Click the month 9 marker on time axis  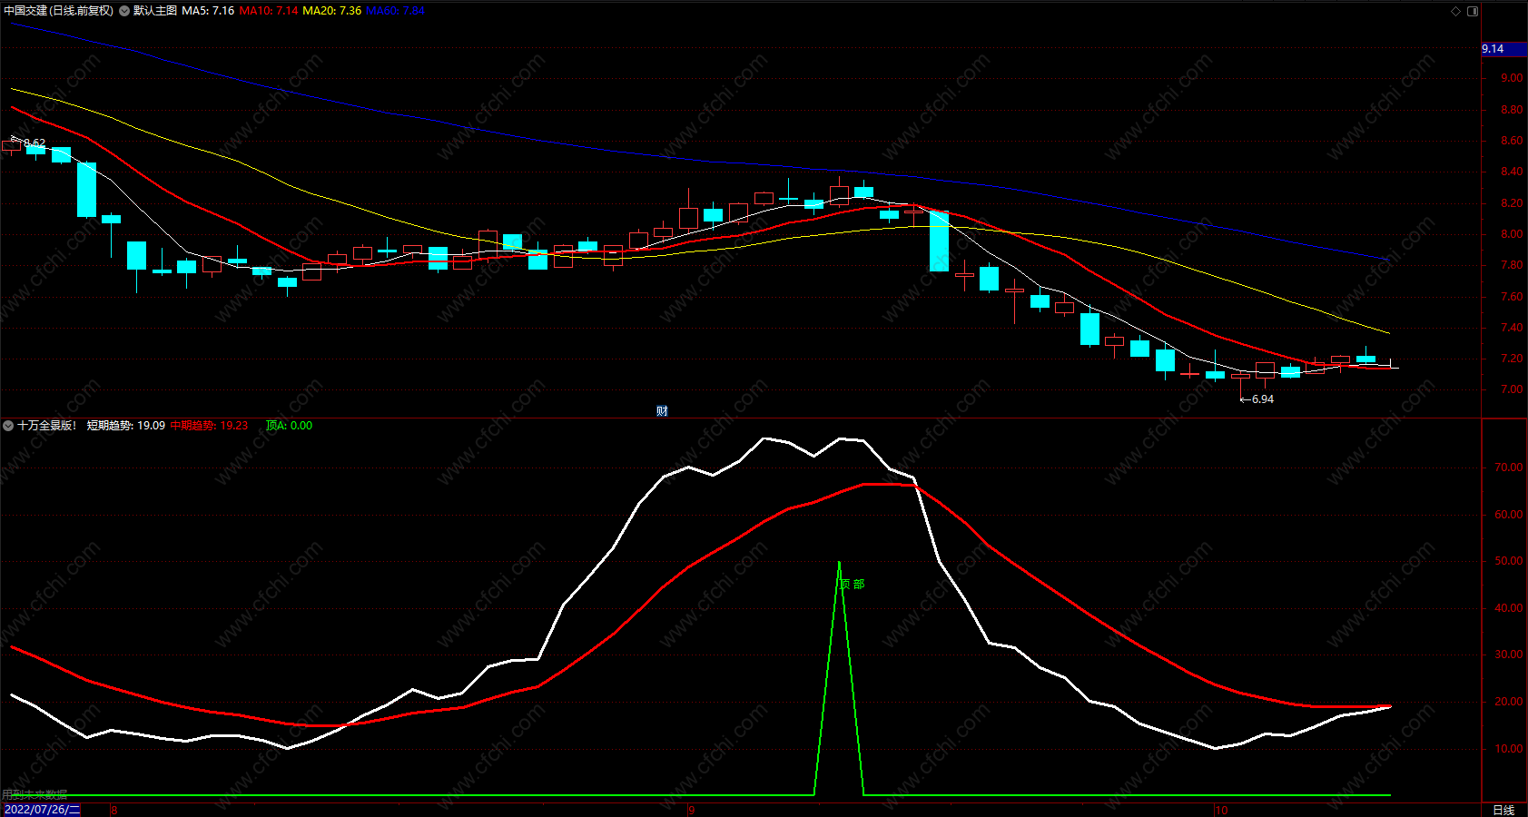coord(692,811)
